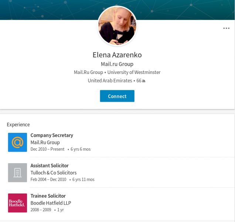The height and width of the screenshot is (222, 235).
Task: Open the Company Secretary position title
Action: click(x=52, y=135)
